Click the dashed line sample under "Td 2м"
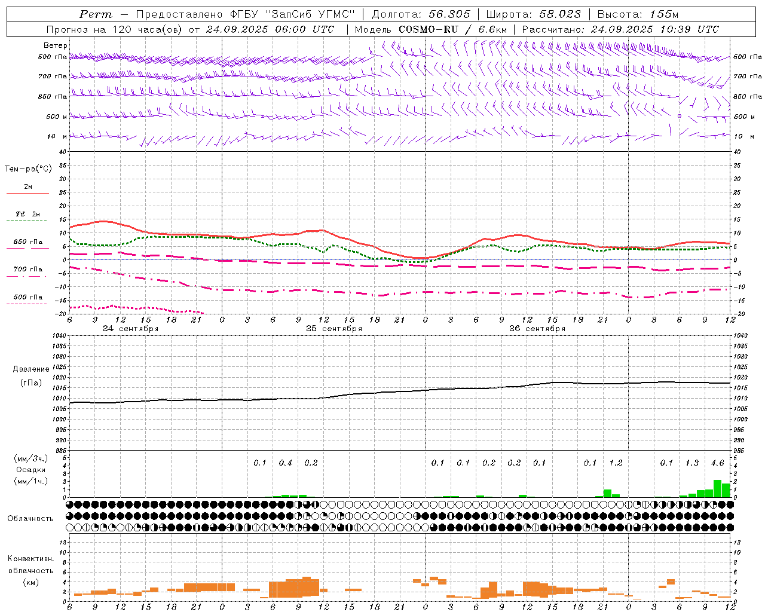Image resolution: width=765 pixels, height=612 pixels. (26, 221)
